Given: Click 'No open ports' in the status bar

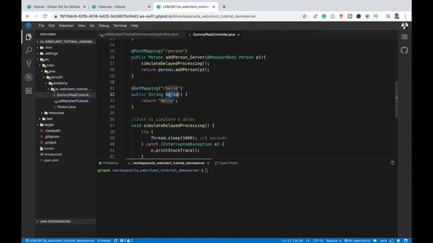Looking at the screenshot, I should pyautogui.click(x=357, y=240).
